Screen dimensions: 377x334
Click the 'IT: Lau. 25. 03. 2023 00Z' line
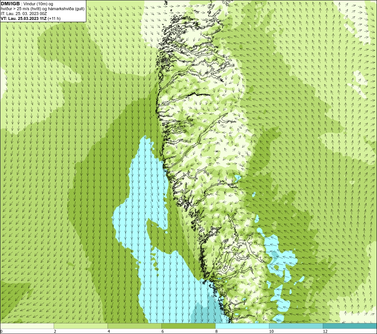click(24, 14)
